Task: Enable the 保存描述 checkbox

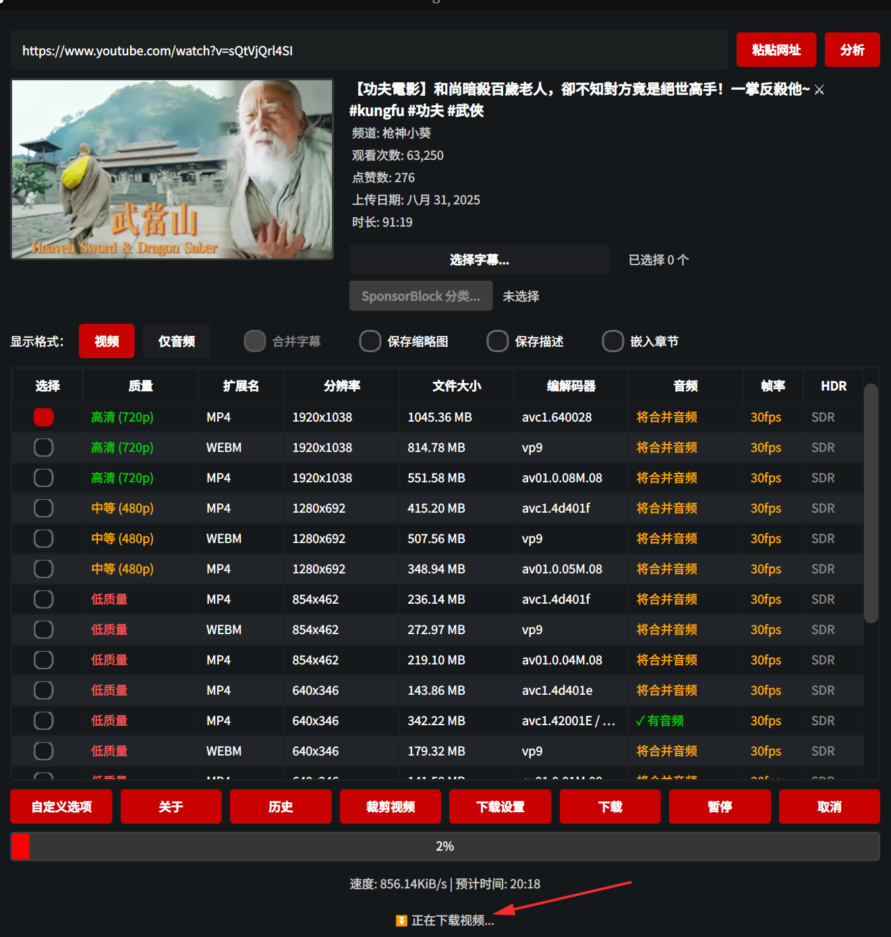Action: [498, 341]
